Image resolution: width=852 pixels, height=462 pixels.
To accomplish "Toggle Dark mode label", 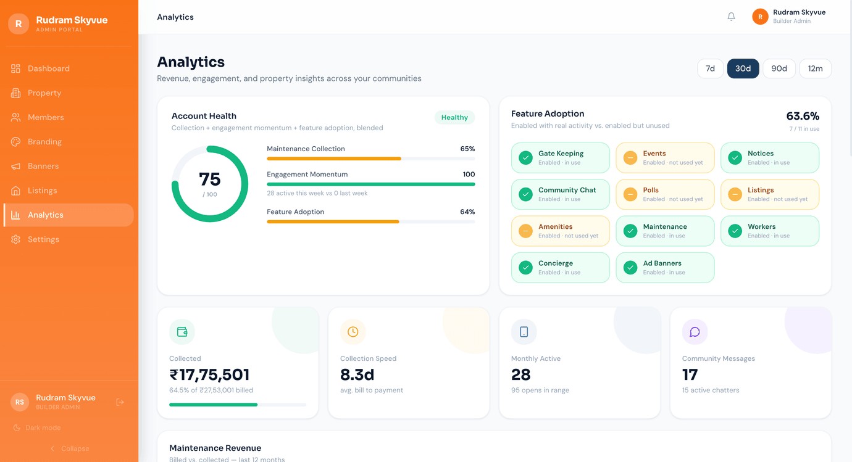I will point(43,427).
